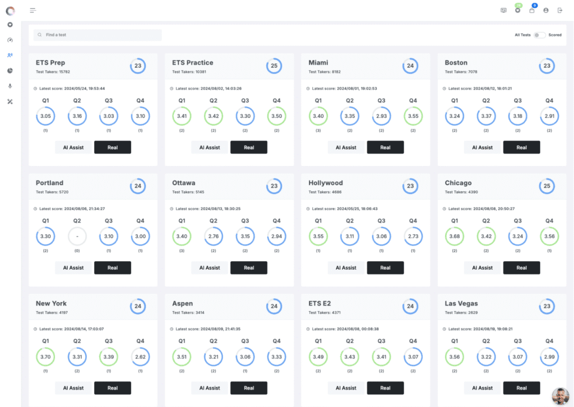Click Real button on the Ottawa card

(x=249, y=267)
